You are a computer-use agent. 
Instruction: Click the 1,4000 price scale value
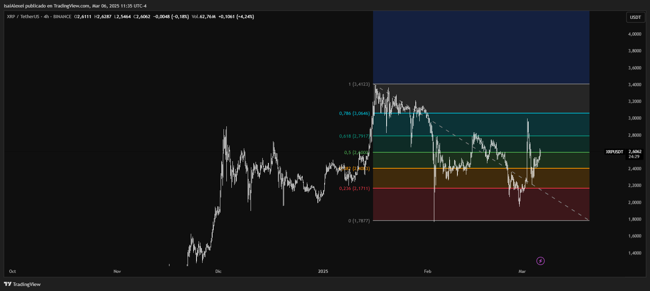coord(634,253)
